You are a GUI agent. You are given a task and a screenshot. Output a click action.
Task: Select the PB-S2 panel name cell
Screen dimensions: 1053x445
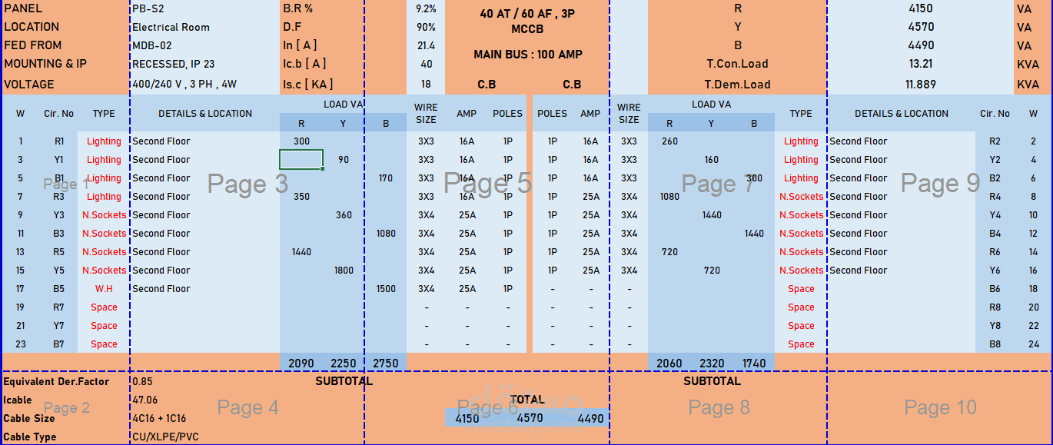point(204,8)
